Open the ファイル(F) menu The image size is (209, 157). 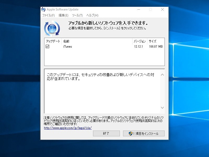pyautogui.click(x=49, y=15)
